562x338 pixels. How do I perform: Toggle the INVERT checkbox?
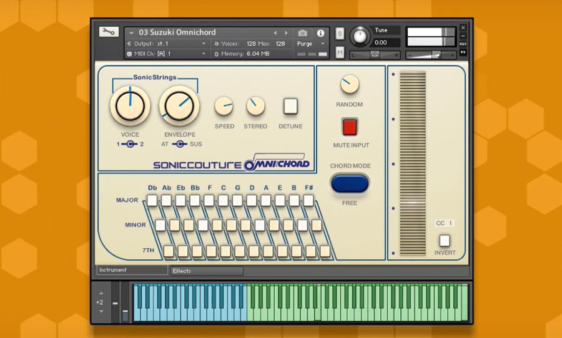445,241
